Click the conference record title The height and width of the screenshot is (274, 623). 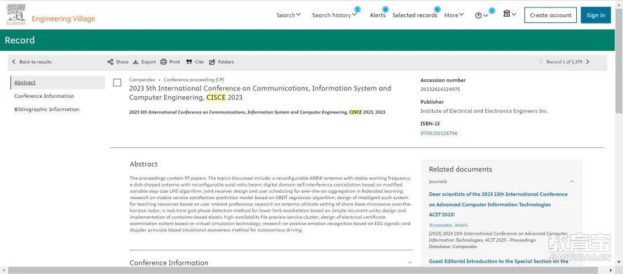[260, 93]
